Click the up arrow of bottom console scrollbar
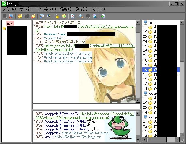This screenshot has height=144, width=186. tap(138, 114)
